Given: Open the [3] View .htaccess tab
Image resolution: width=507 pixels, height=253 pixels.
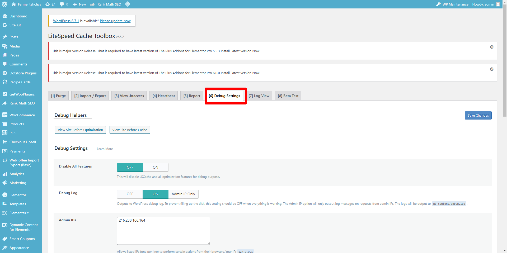Looking at the screenshot, I should (129, 96).
